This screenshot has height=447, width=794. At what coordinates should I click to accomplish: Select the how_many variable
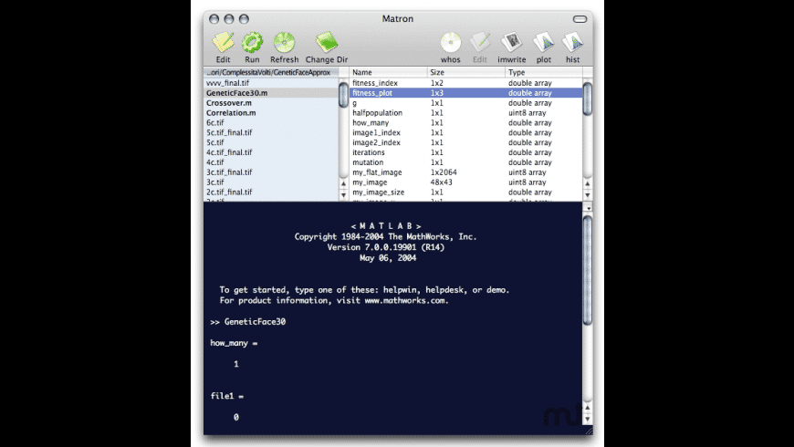465,122
